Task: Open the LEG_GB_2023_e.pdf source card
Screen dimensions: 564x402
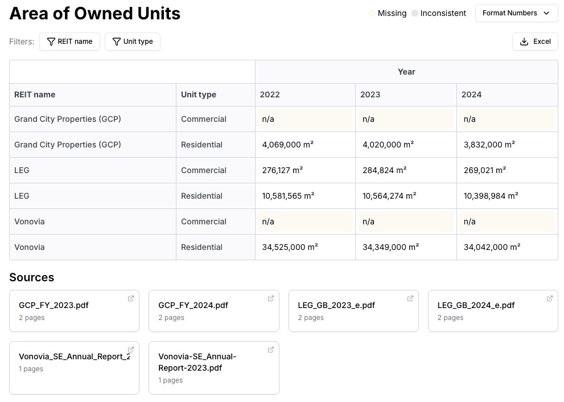Action: click(x=353, y=311)
